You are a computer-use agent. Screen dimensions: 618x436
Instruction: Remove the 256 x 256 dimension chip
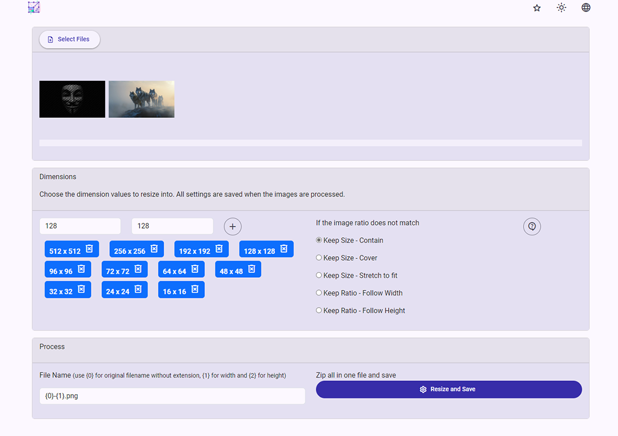[x=154, y=249]
